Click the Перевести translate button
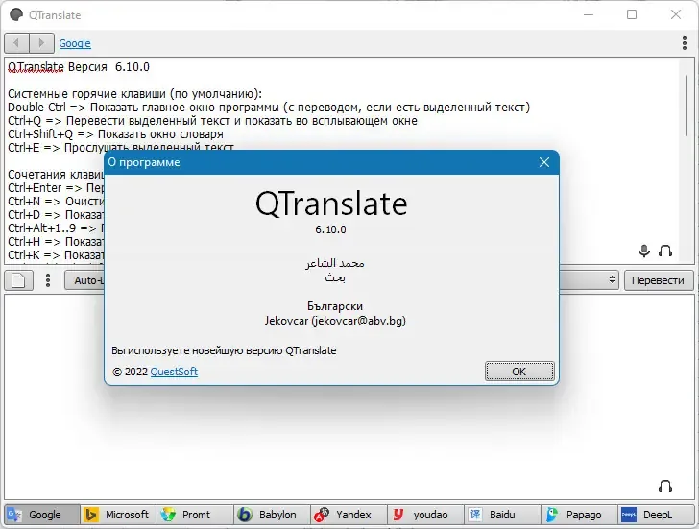Viewport: 699px width, 529px height. pyautogui.click(x=658, y=280)
